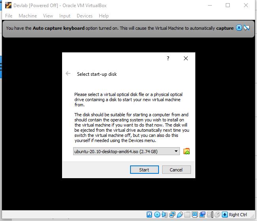Open the Devices menu
Image resolution: width=257 pixels, height=221 pixels.
click(x=85, y=16)
